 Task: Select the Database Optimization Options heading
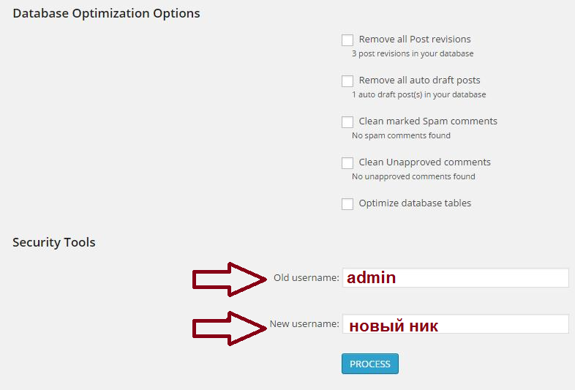106,13
